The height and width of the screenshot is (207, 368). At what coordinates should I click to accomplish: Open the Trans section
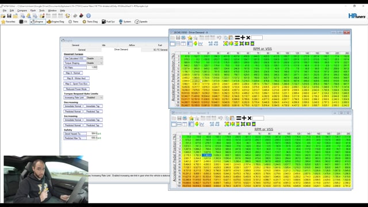pos(73,22)
